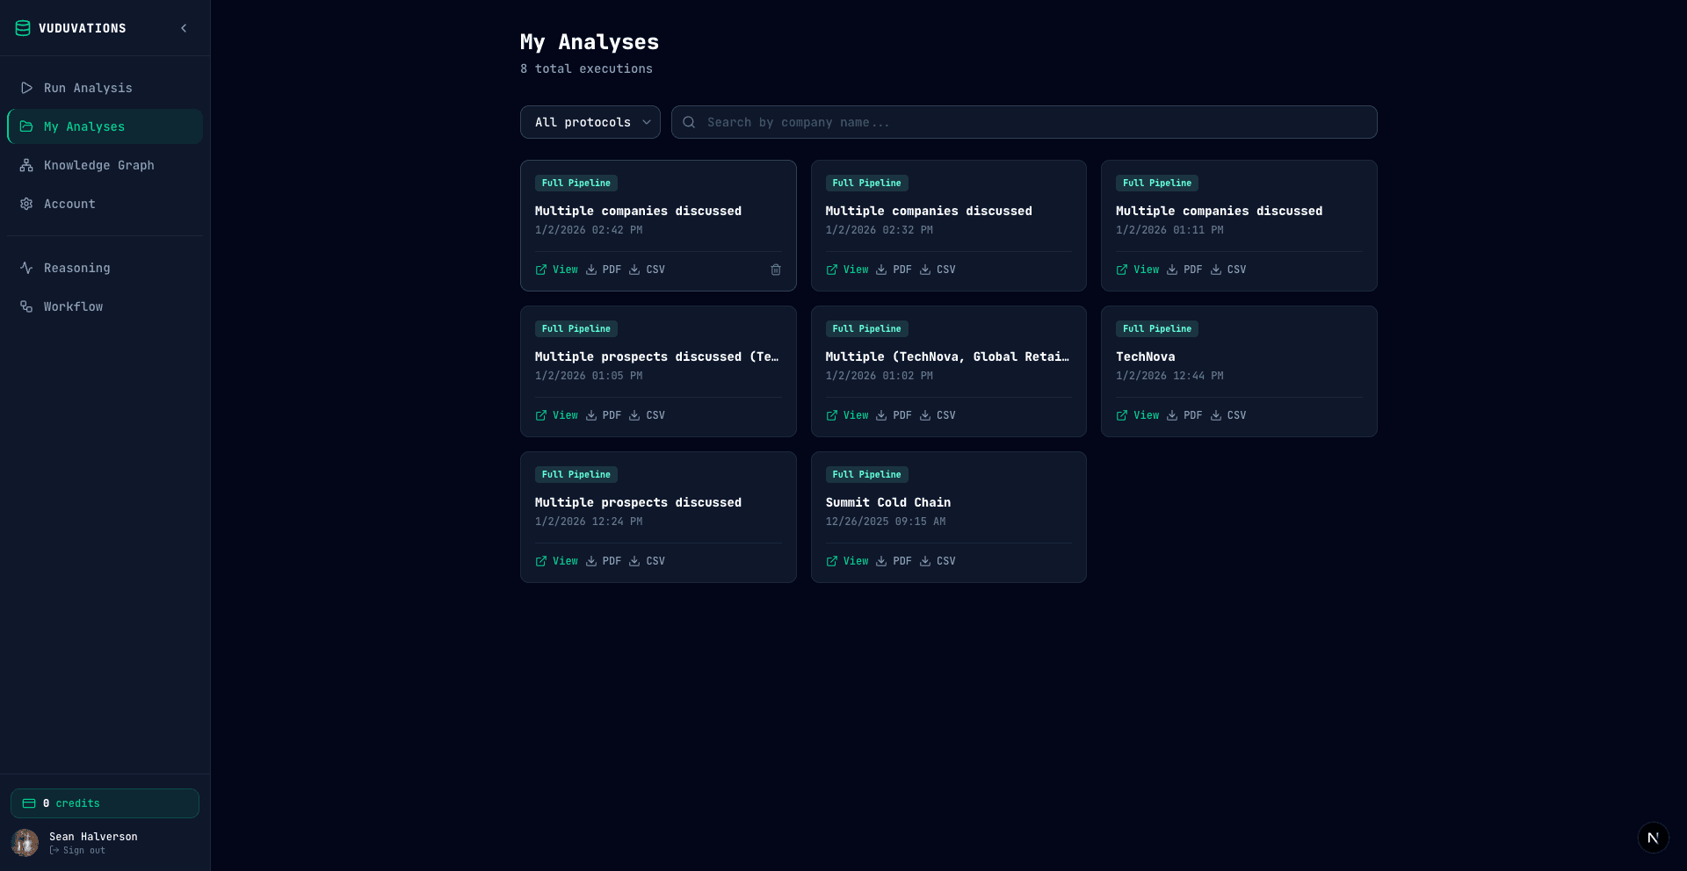This screenshot has height=871, width=1687.
Task: Download CSV of 02:32 PM analysis
Action: [938, 270]
